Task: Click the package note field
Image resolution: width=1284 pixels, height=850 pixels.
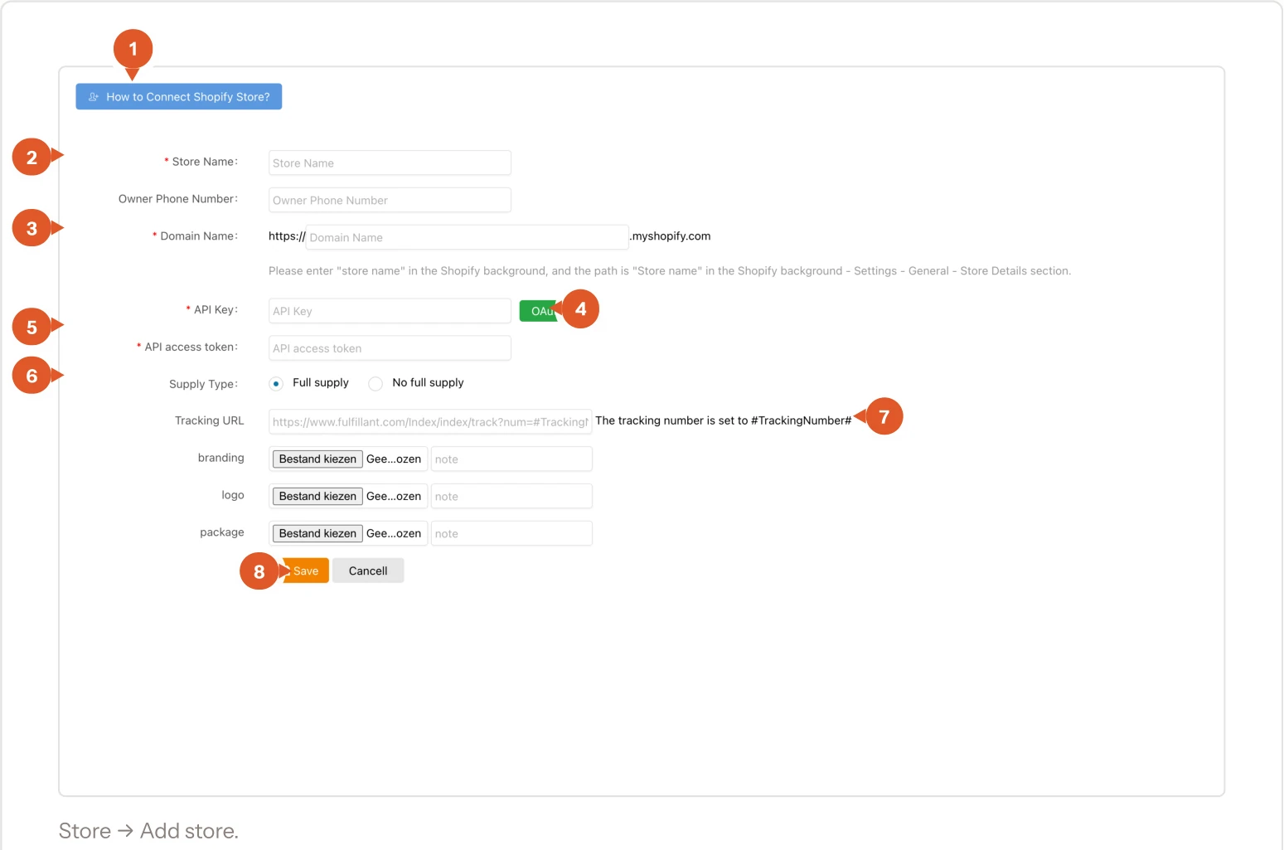Action: point(511,533)
